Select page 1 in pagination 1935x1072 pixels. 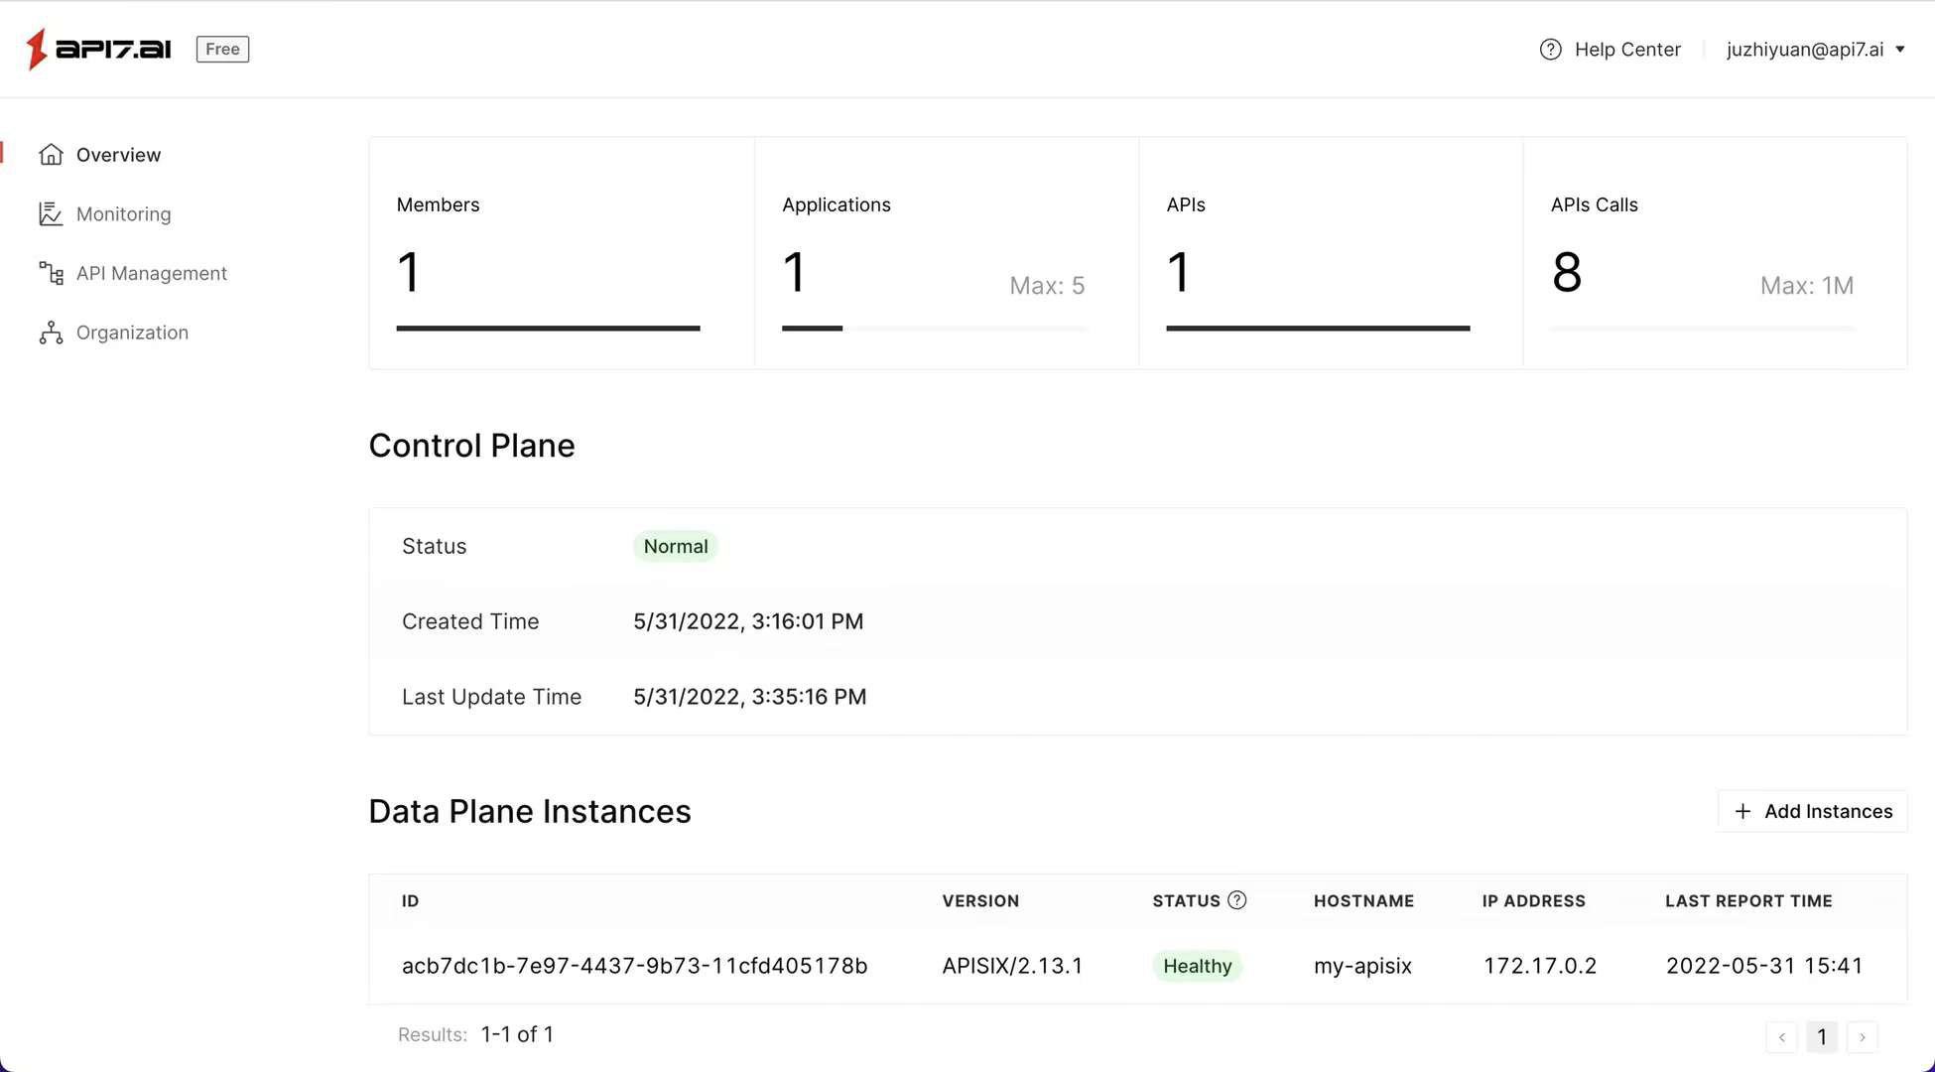pos(1821,1037)
